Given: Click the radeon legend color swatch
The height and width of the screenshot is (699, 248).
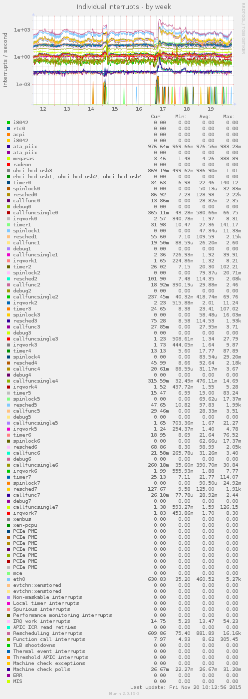Looking at the screenshot, I should pyautogui.click(x=8, y=165).
